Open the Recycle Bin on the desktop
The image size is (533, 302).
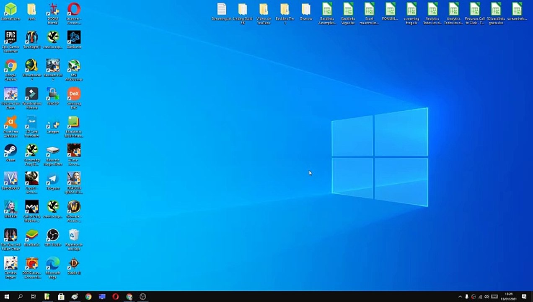pos(74,239)
